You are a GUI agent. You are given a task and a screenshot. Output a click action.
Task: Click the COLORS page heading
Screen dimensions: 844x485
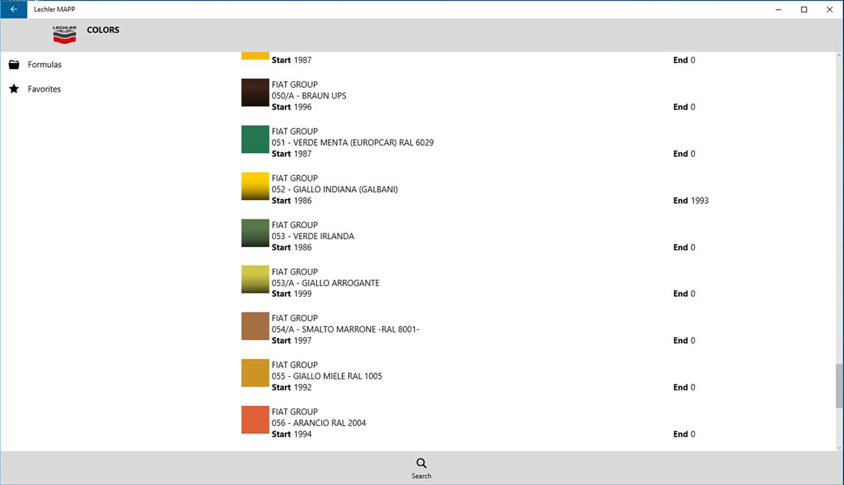(x=103, y=30)
